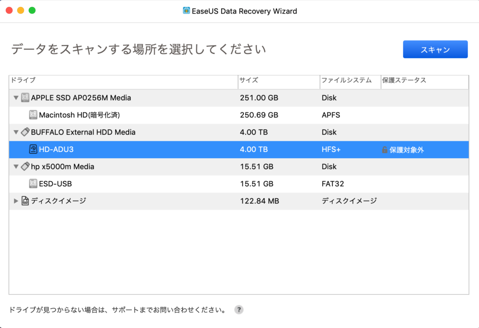The width and height of the screenshot is (479, 328).
Task: Click the APFS file system cell
Action: [x=331, y=115]
